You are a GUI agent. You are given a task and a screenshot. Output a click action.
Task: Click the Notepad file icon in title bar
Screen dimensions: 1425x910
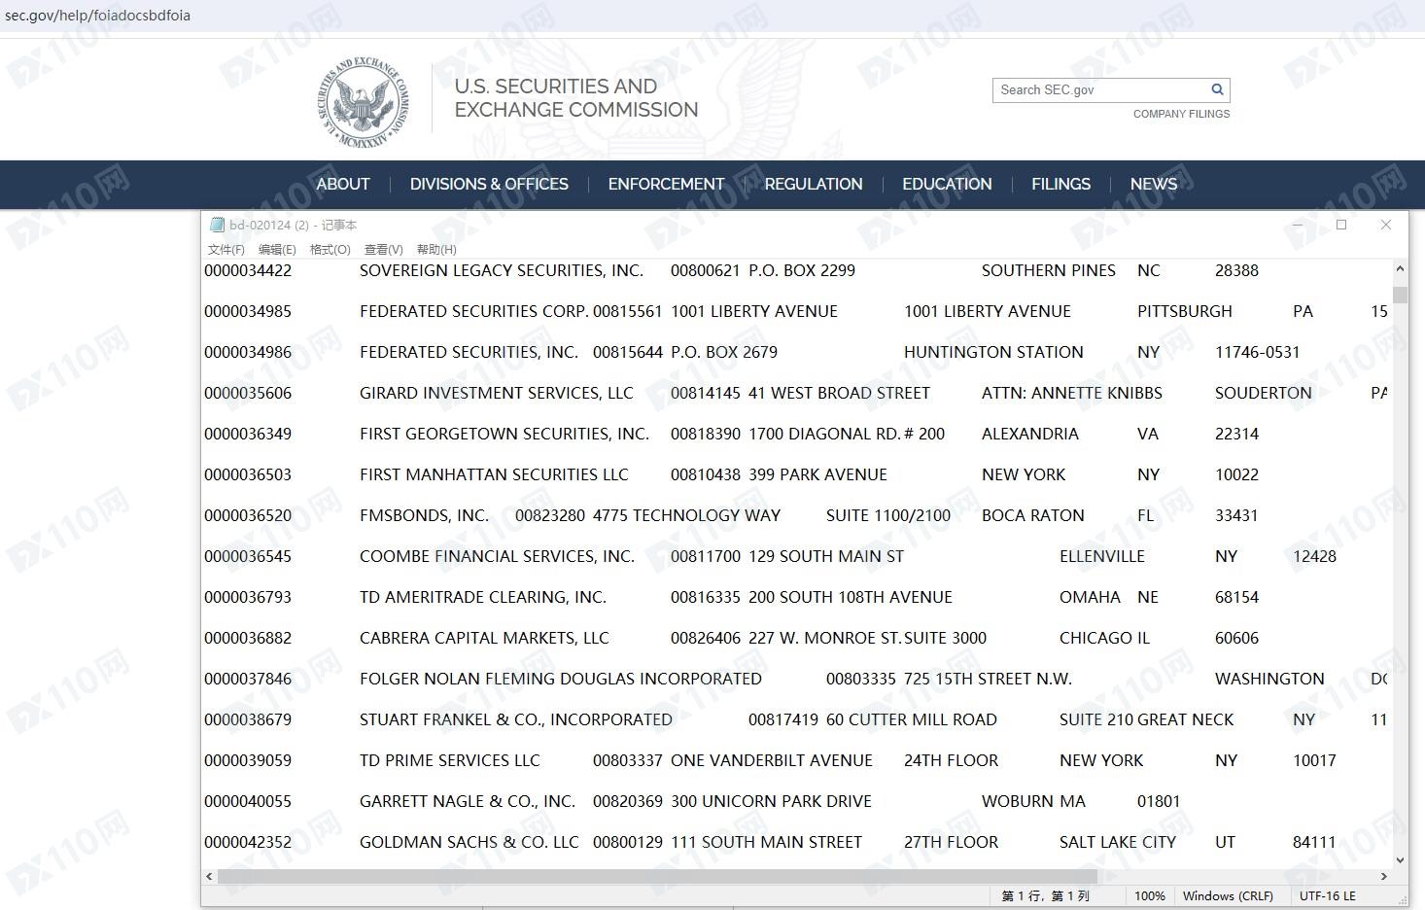(217, 225)
